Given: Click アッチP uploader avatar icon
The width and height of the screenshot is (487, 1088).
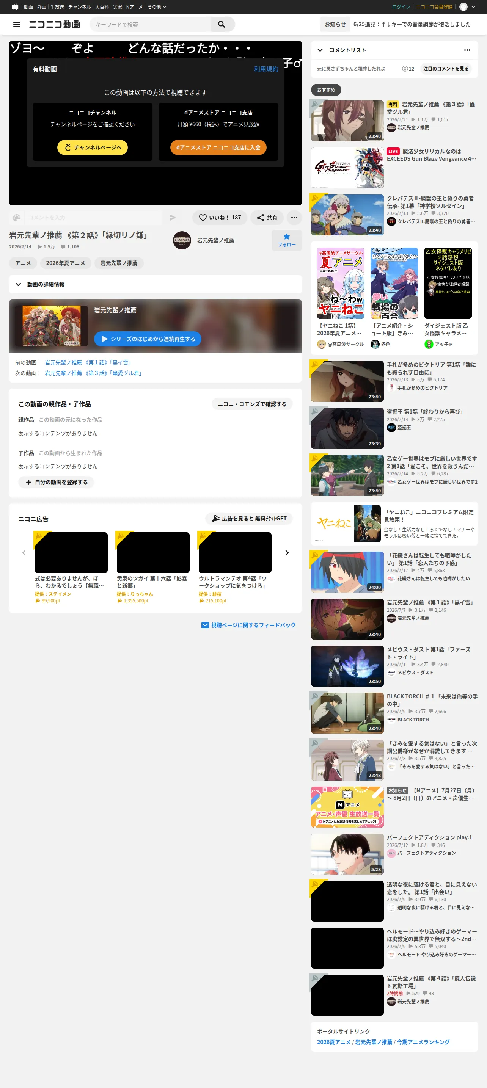Looking at the screenshot, I should pyautogui.click(x=429, y=344).
